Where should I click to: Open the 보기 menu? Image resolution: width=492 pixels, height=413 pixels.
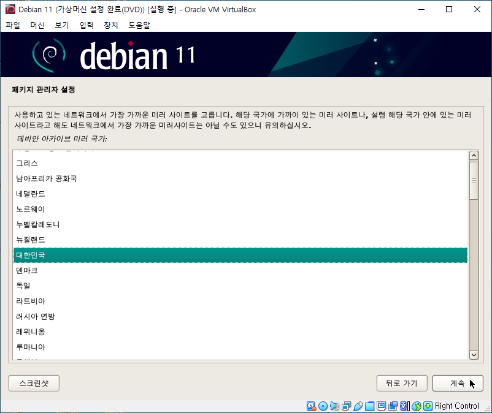(62, 25)
